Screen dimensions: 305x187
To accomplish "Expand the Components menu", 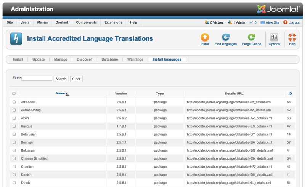I will [86, 22].
